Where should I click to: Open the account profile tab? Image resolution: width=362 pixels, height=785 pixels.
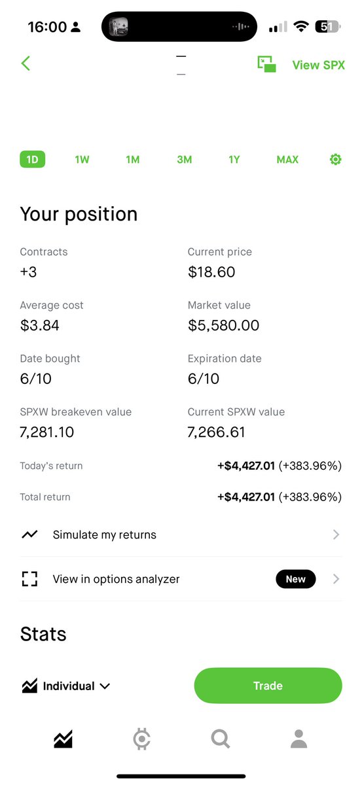click(299, 739)
